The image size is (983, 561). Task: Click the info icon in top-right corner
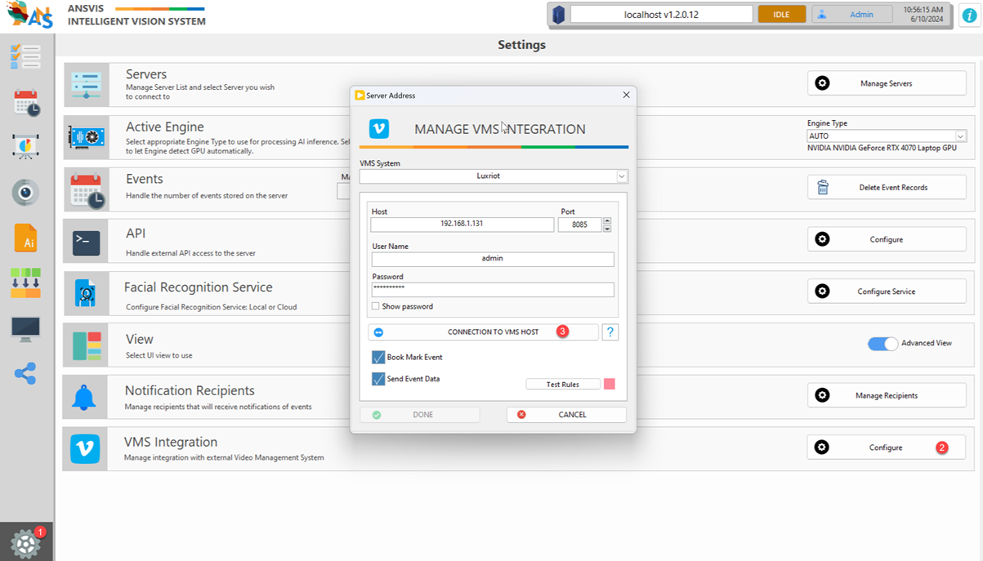(x=968, y=15)
